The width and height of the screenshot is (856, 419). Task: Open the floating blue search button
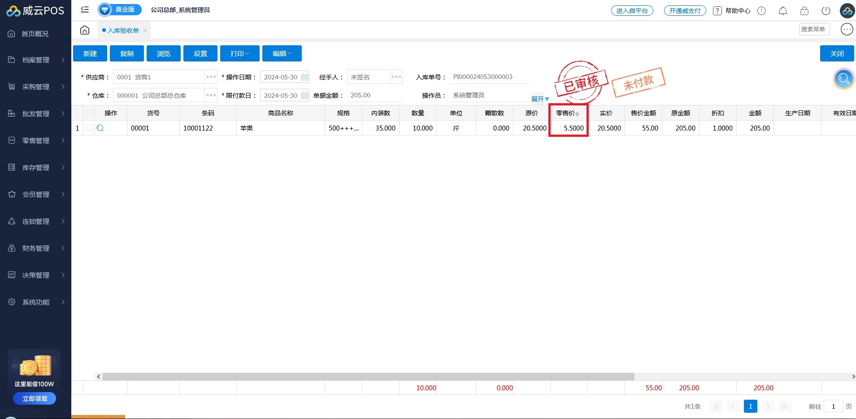tap(843, 79)
